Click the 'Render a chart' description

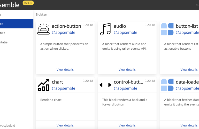(x=51, y=100)
